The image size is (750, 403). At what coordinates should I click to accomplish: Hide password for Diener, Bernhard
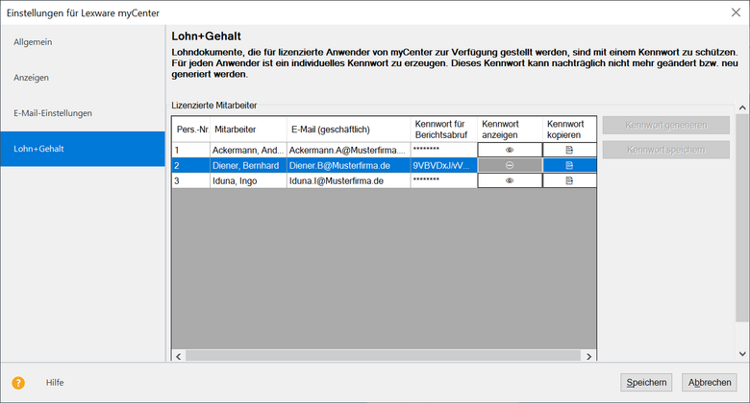(510, 165)
